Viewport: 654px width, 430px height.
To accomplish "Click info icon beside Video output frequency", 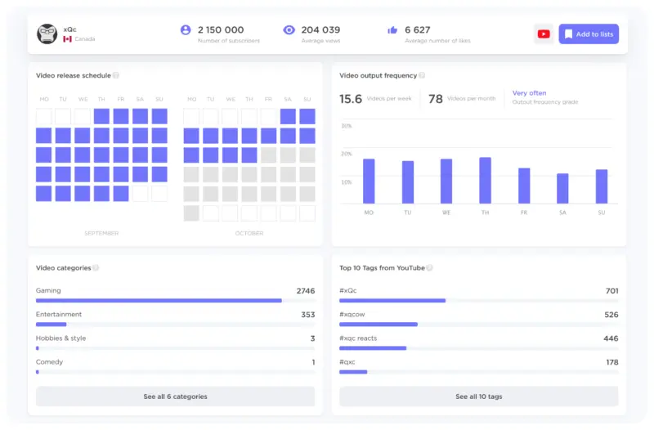I will click(x=422, y=76).
